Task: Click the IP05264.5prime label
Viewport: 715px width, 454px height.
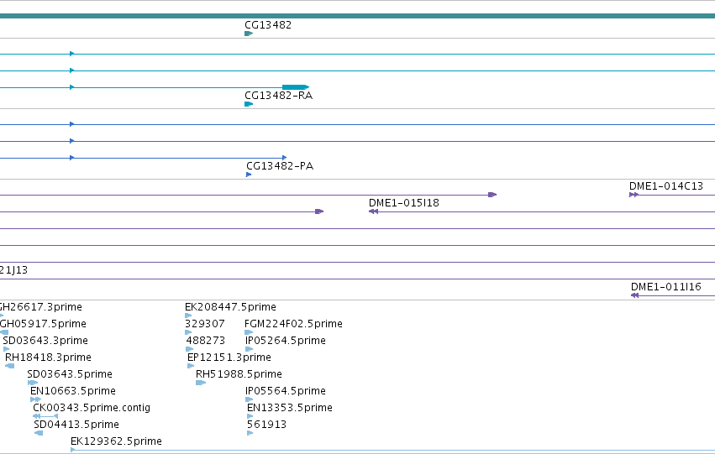Action: [x=286, y=341]
